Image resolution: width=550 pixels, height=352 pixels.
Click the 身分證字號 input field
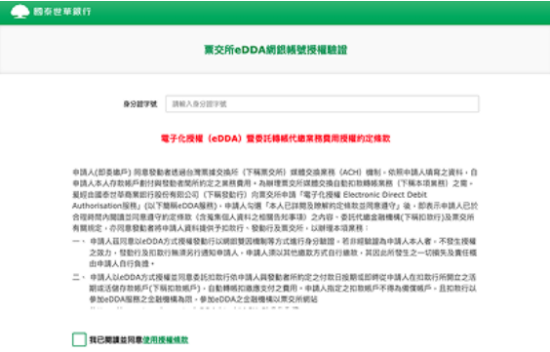[322, 103]
